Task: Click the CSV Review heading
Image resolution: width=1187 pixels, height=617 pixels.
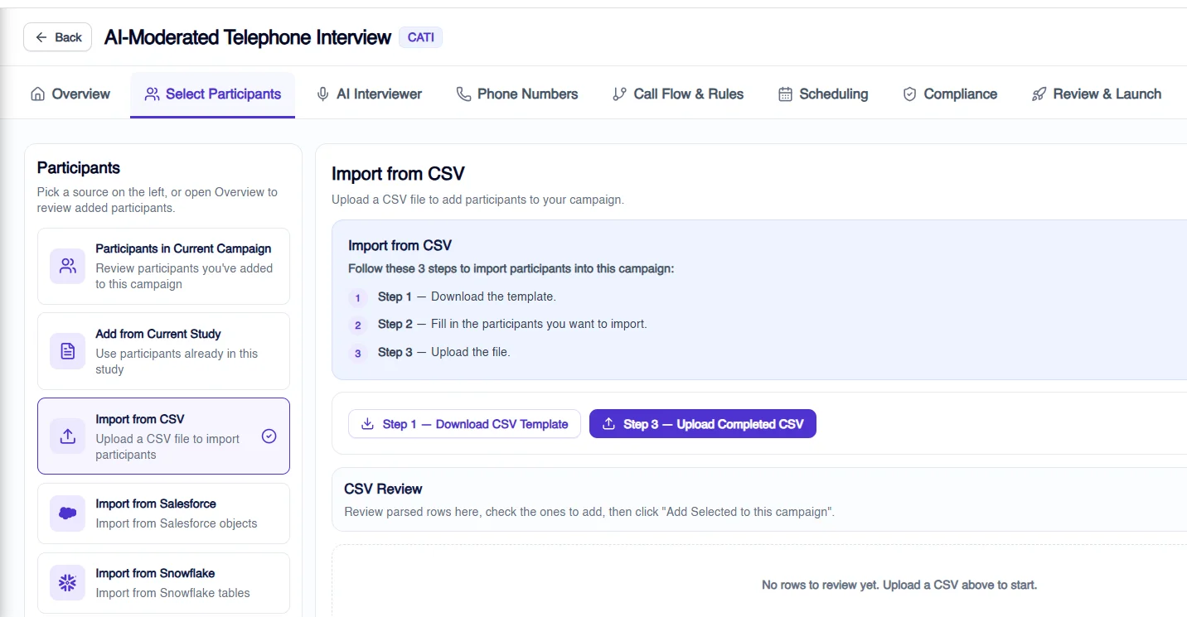Action: [x=383, y=489]
